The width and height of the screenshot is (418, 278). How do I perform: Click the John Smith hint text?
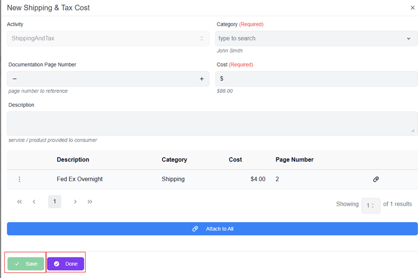pyautogui.click(x=229, y=50)
